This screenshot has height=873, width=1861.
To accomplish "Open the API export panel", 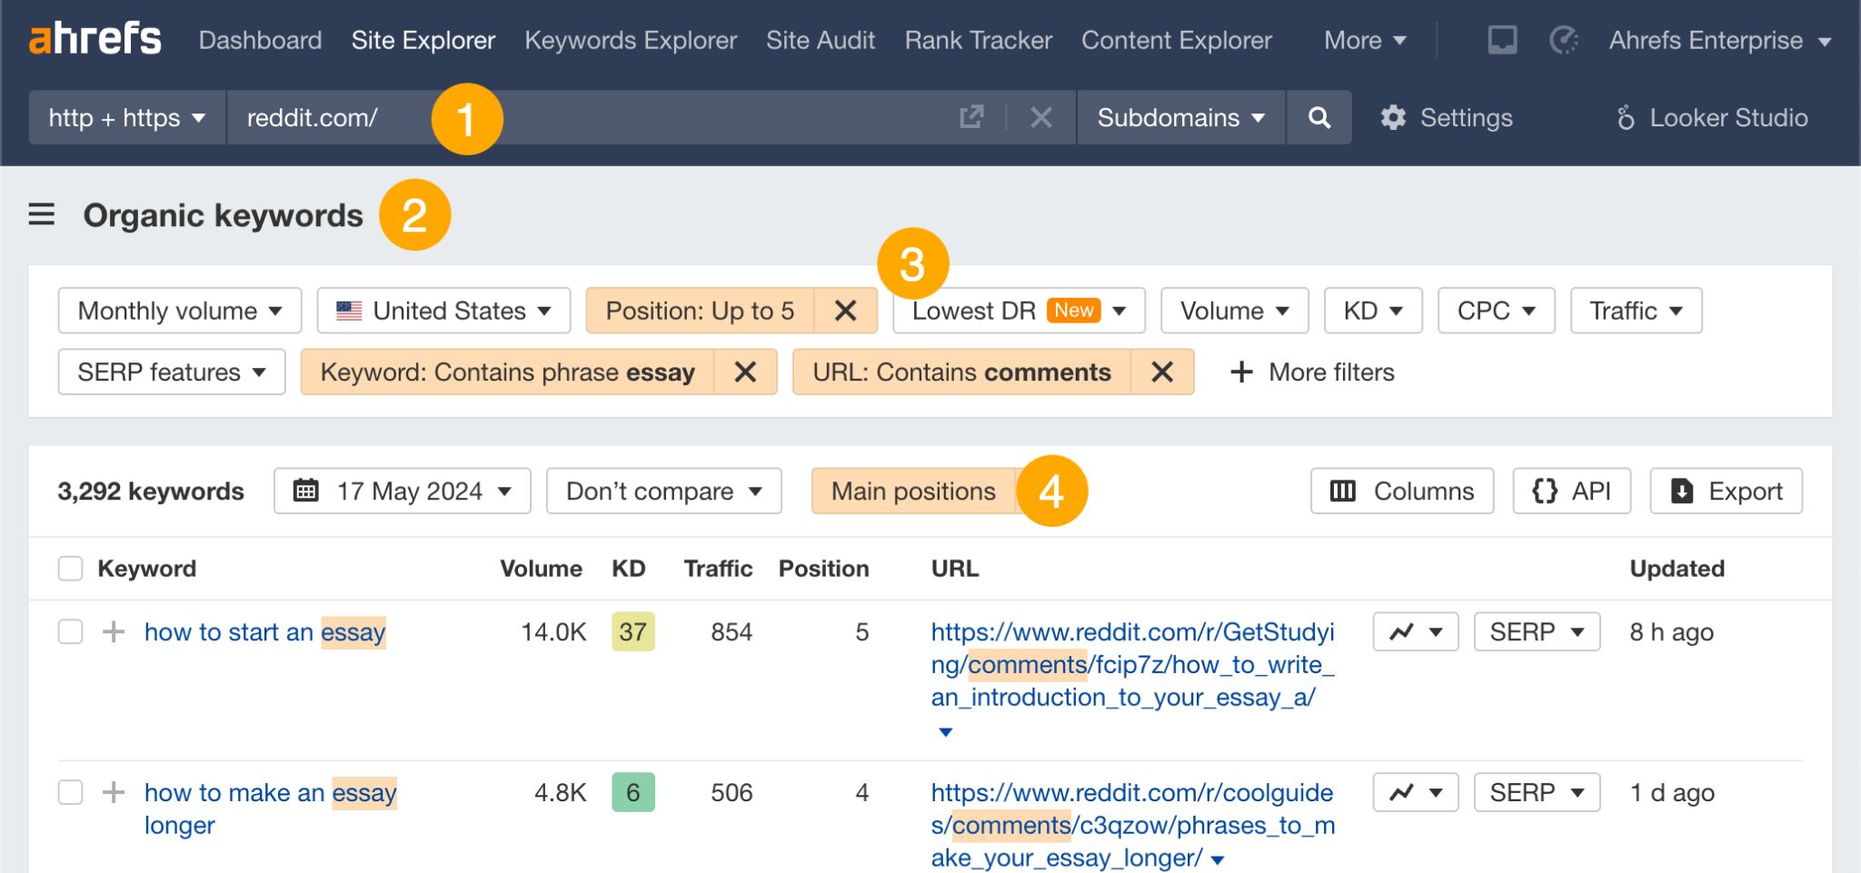I will [1571, 491].
